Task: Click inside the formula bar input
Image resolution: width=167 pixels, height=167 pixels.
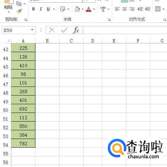Action: tap(125, 30)
